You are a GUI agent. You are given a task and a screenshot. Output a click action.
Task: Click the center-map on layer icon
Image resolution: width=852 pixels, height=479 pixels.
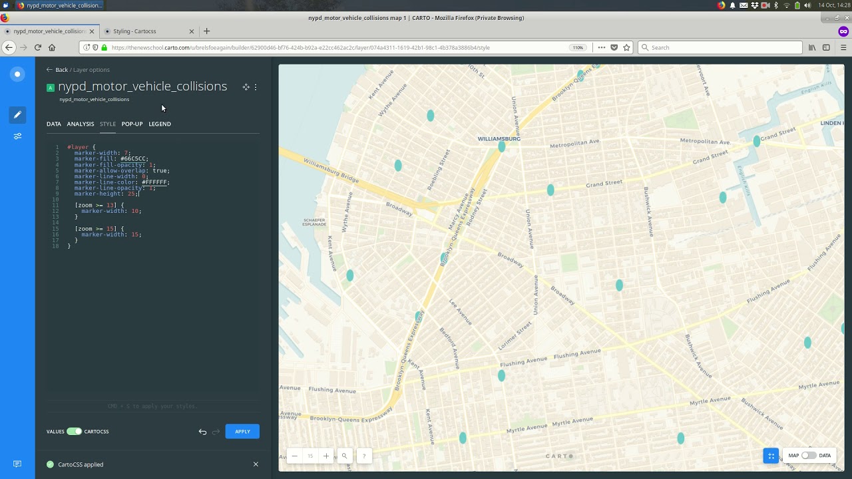[246, 87]
